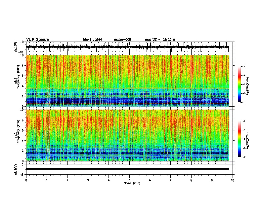Click the "ch.1(V)" waveform axis label
The width and height of the screenshot is (262, 202).
[x=16, y=47]
